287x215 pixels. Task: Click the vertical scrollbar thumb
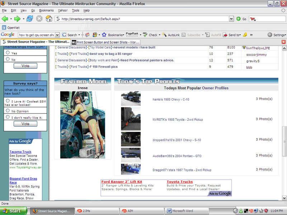click(x=284, y=141)
